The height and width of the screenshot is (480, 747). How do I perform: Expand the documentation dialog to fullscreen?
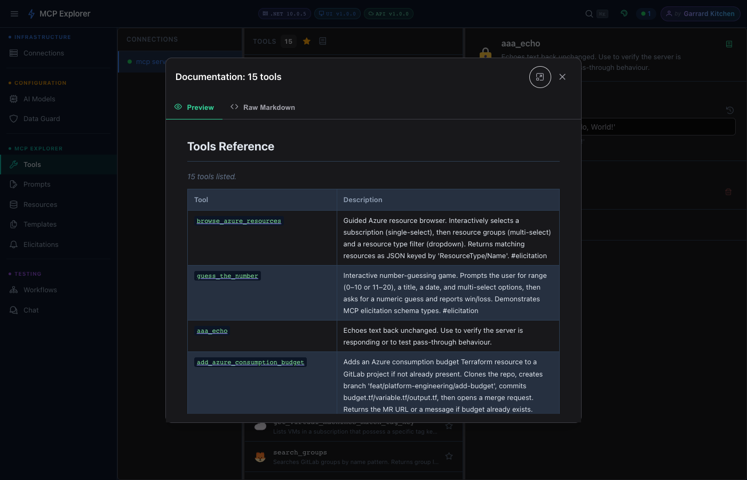coord(540,77)
